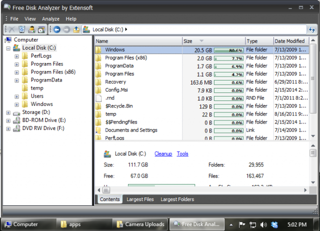320x231 pixels.
Task: Click the Program Files (x86) 7.7% bar
Action: (x=229, y=58)
